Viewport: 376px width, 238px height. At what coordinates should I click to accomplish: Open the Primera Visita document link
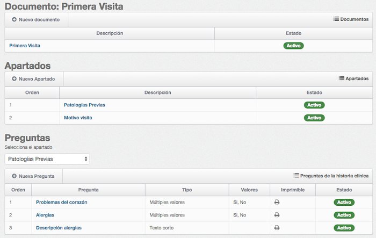[25, 46]
